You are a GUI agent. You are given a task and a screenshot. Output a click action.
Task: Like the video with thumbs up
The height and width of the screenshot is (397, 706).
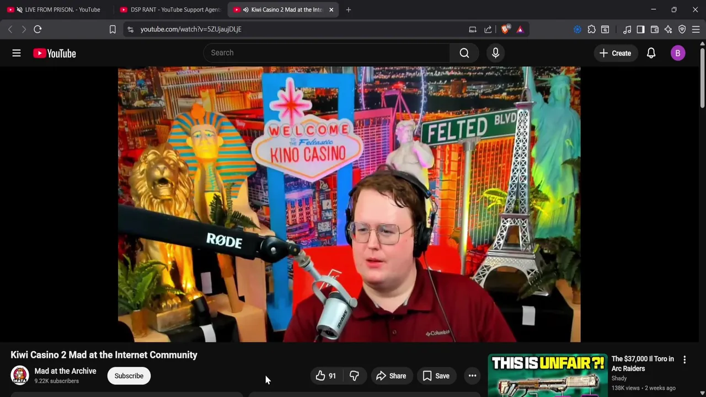point(326,376)
